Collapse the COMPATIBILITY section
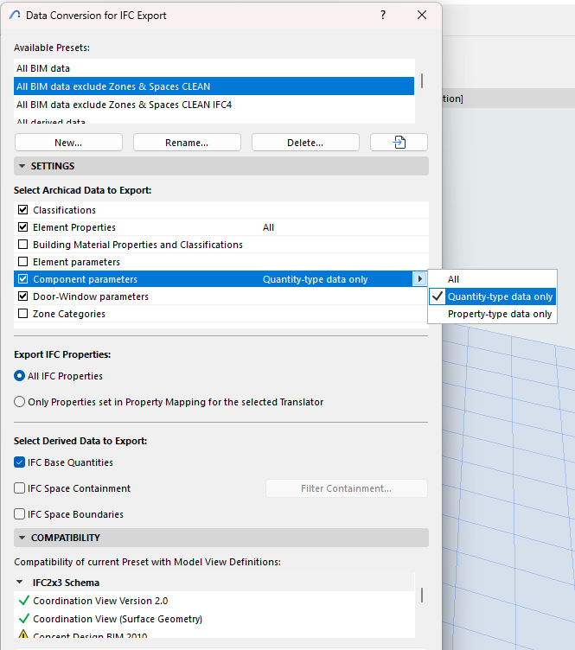 point(21,538)
